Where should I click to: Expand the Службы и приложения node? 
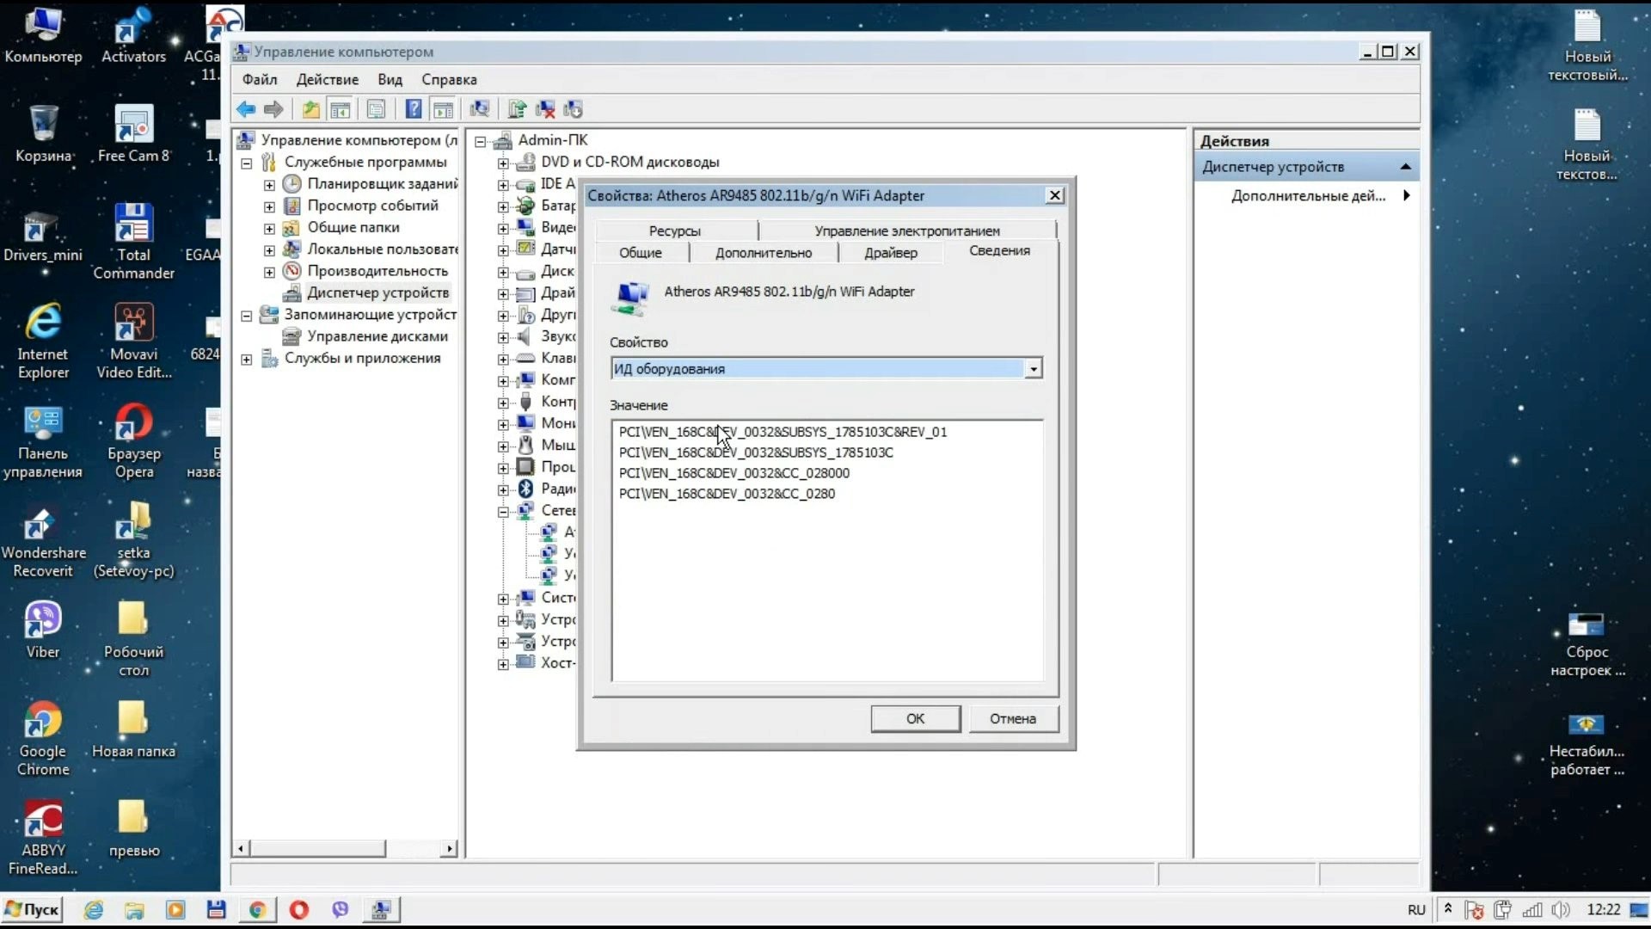tap(247, 360)
